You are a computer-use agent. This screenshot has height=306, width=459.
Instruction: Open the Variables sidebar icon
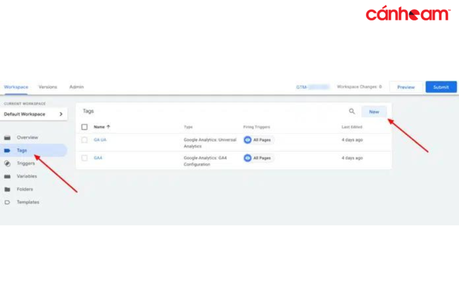(x=7, y=177)
